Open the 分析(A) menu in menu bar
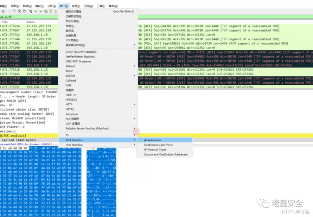The height and width of the screenshot is (217, 313). pos(51,6)
